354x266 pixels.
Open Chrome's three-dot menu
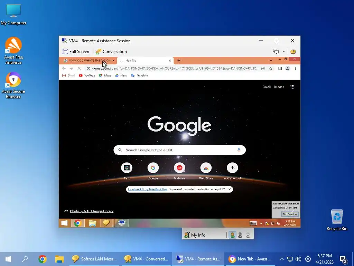coord(295,68)
